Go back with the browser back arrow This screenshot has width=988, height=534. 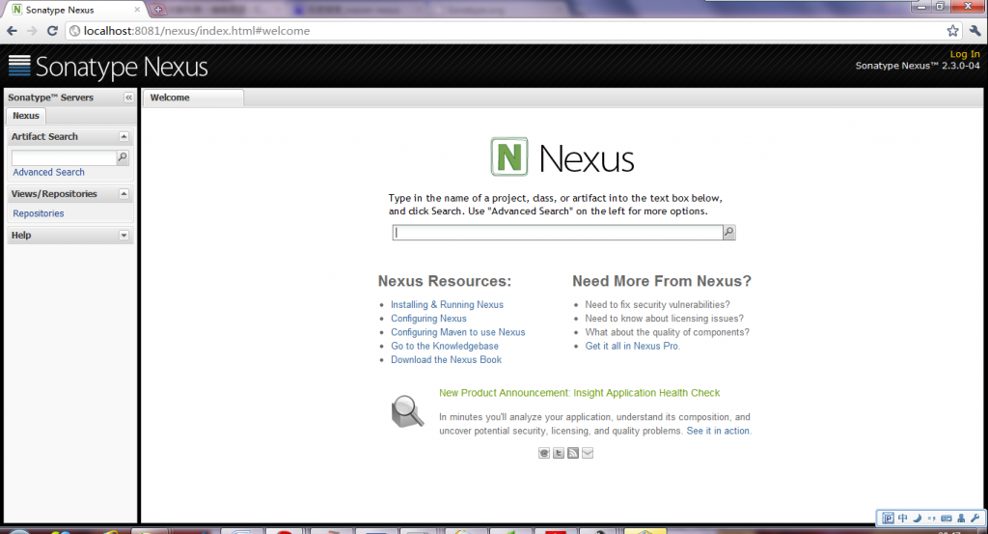pyautogui.click(x=12, y=30)
